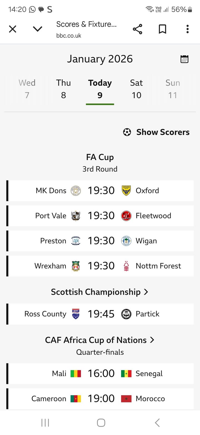Tap the Android back navigation button
Viewport: 200px width, 435px height.
click(x=157, y=423)
